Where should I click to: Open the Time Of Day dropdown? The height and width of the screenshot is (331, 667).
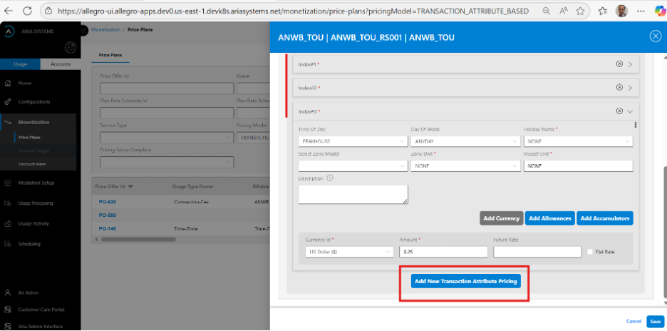351,141
